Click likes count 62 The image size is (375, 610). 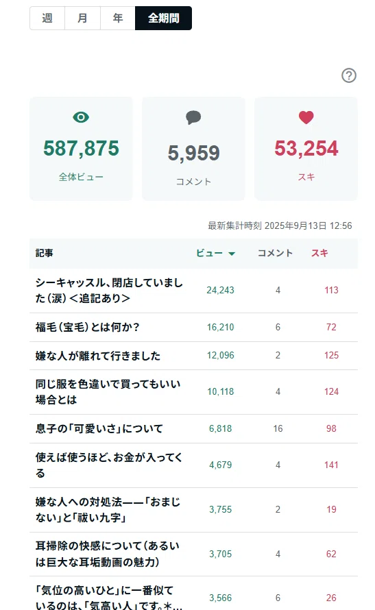[x=331, y=554]
